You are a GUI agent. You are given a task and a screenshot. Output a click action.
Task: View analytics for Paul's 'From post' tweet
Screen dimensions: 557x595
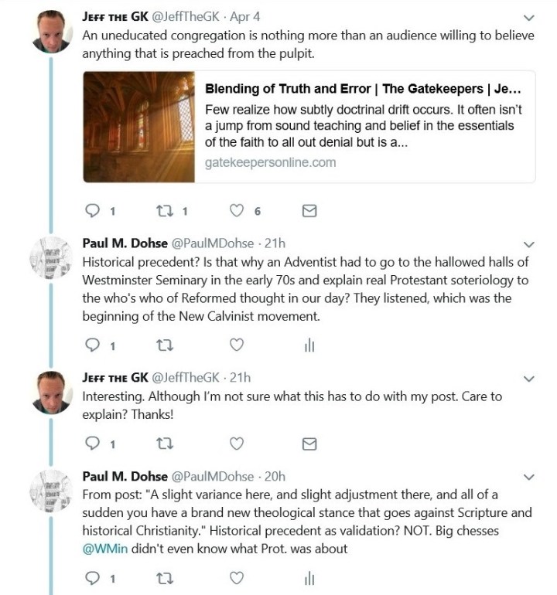(308, 577)
